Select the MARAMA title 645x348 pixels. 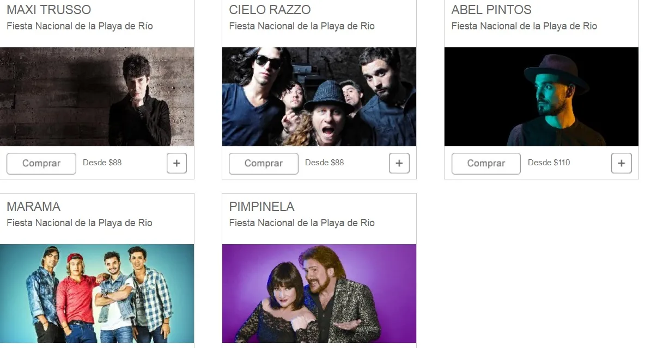[34, 207]
